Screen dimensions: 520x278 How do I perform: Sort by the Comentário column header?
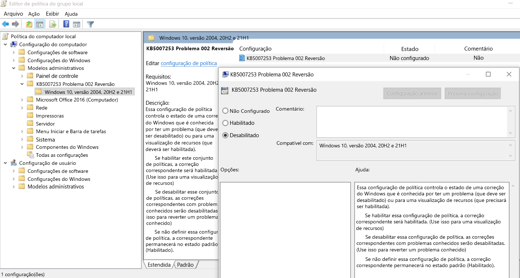tap(478, 49)
